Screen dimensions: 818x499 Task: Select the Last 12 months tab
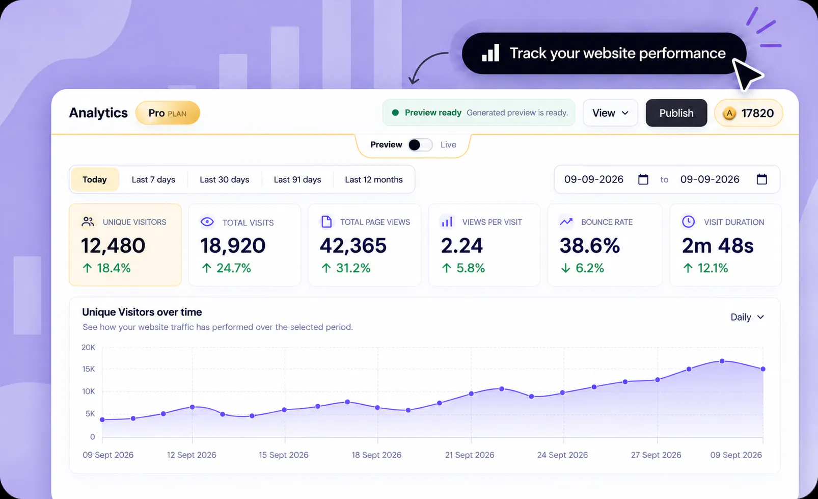[374, 179]
